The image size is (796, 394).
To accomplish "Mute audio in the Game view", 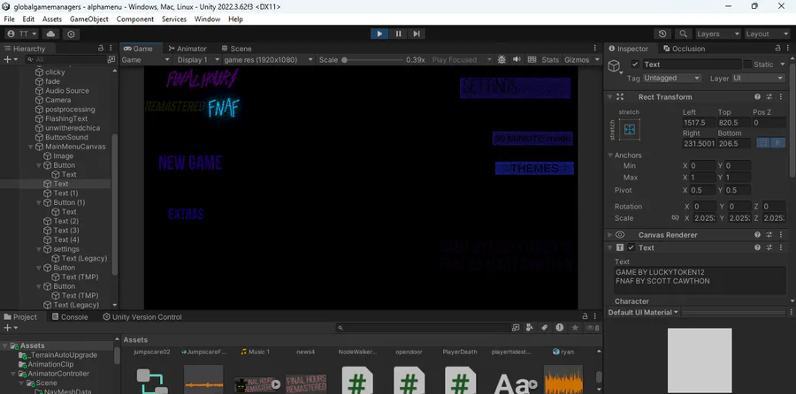I will 517,59.
